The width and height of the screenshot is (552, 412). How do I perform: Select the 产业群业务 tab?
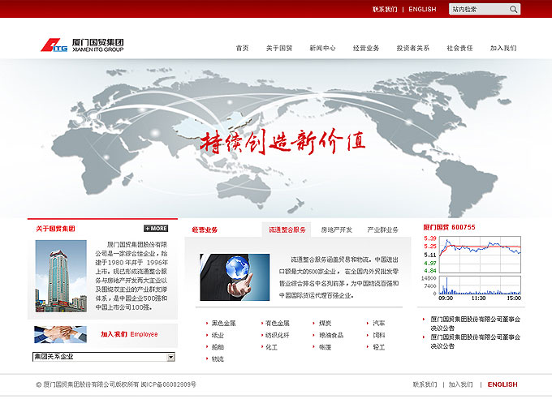[x=382, y=230]
